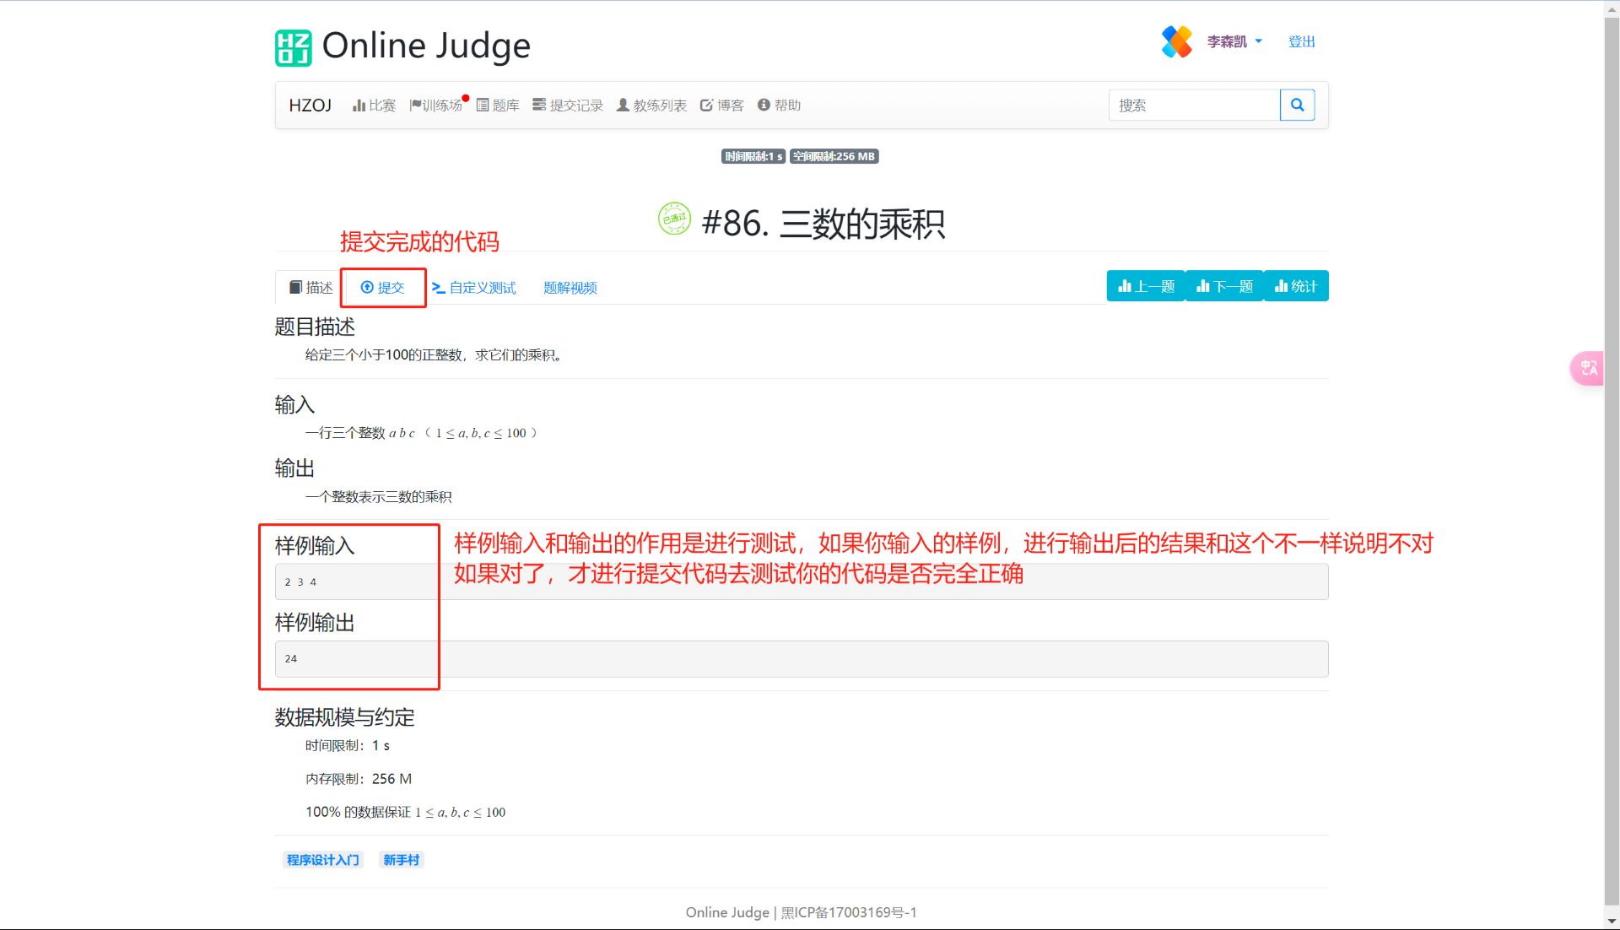View the 教练列表 coach list
The width and height of the screenshot is (1620, 930).
(651, 105)
